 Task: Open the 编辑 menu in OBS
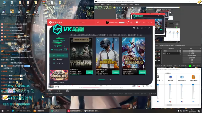click(103, 5)
